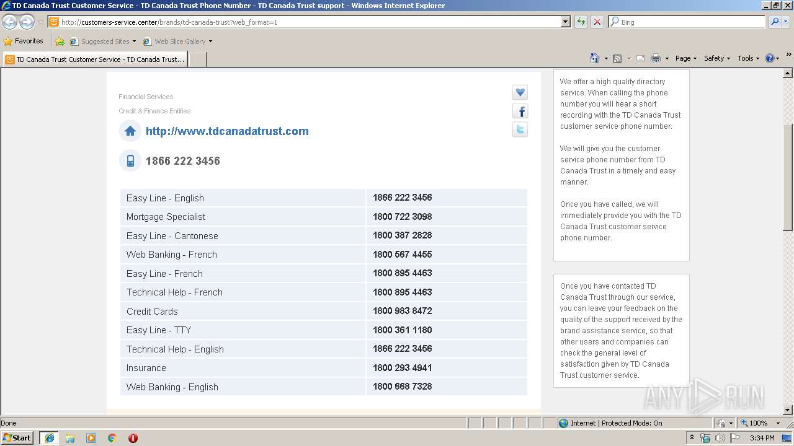Open a new blank tab
Image resolution: width=794 pixels, height=446 pixels.
(x=197, y=59)
